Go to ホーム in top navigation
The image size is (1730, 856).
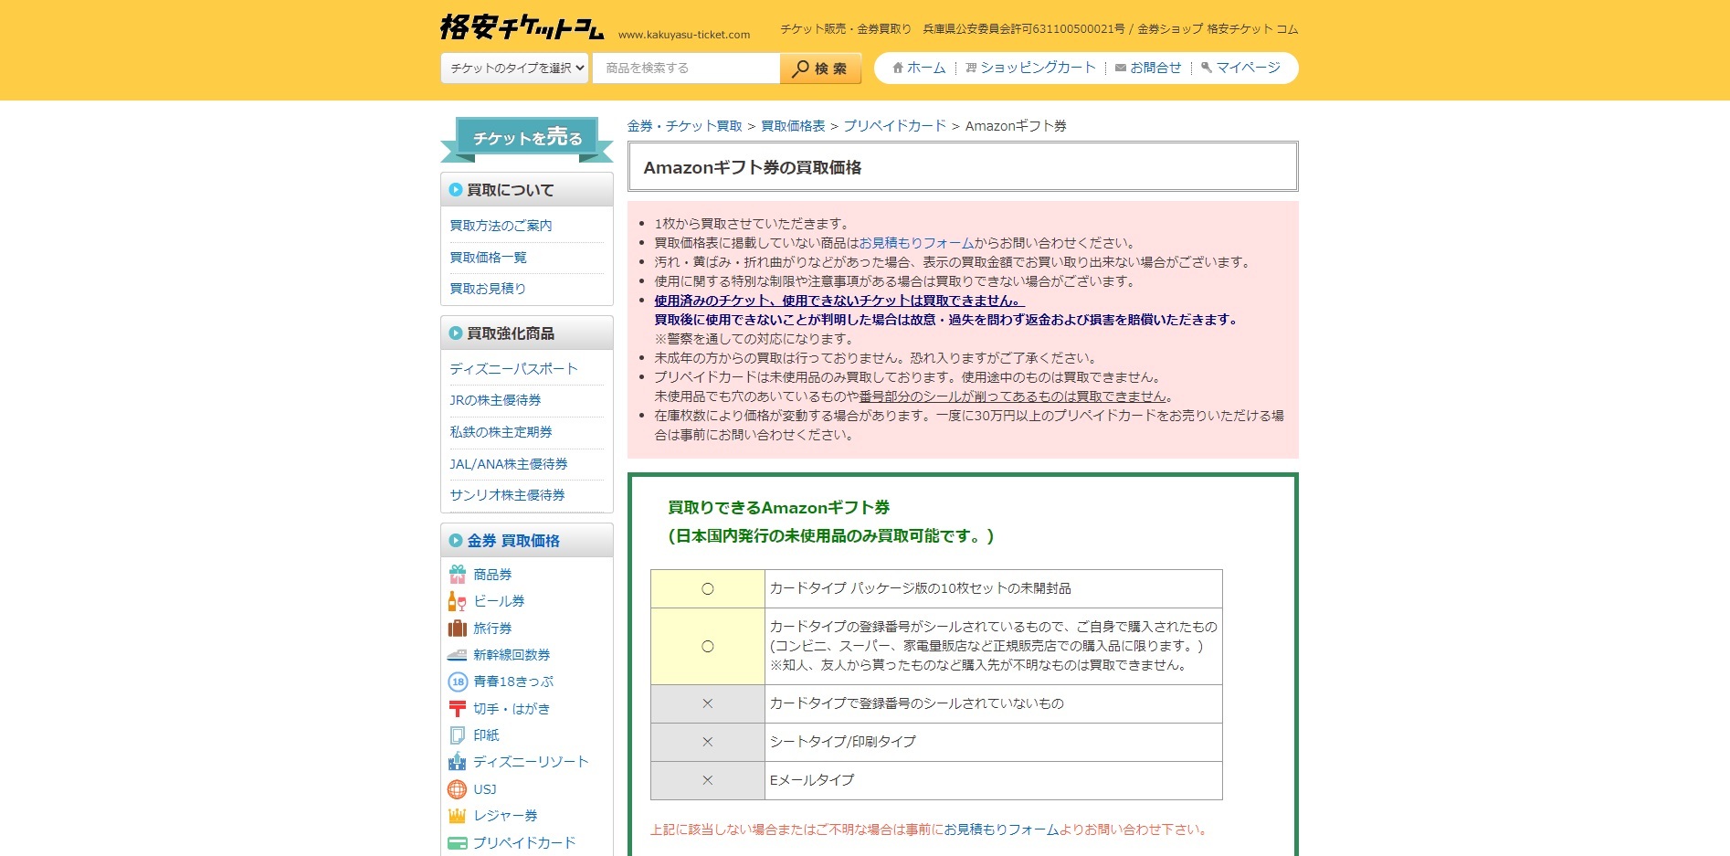click(926, 68)
